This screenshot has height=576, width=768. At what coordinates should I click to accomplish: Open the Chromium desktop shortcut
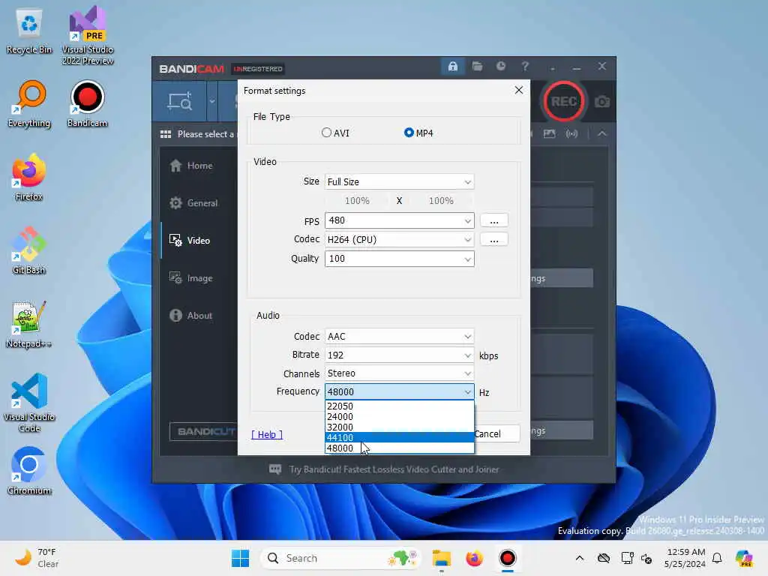(x=29, y=471)
